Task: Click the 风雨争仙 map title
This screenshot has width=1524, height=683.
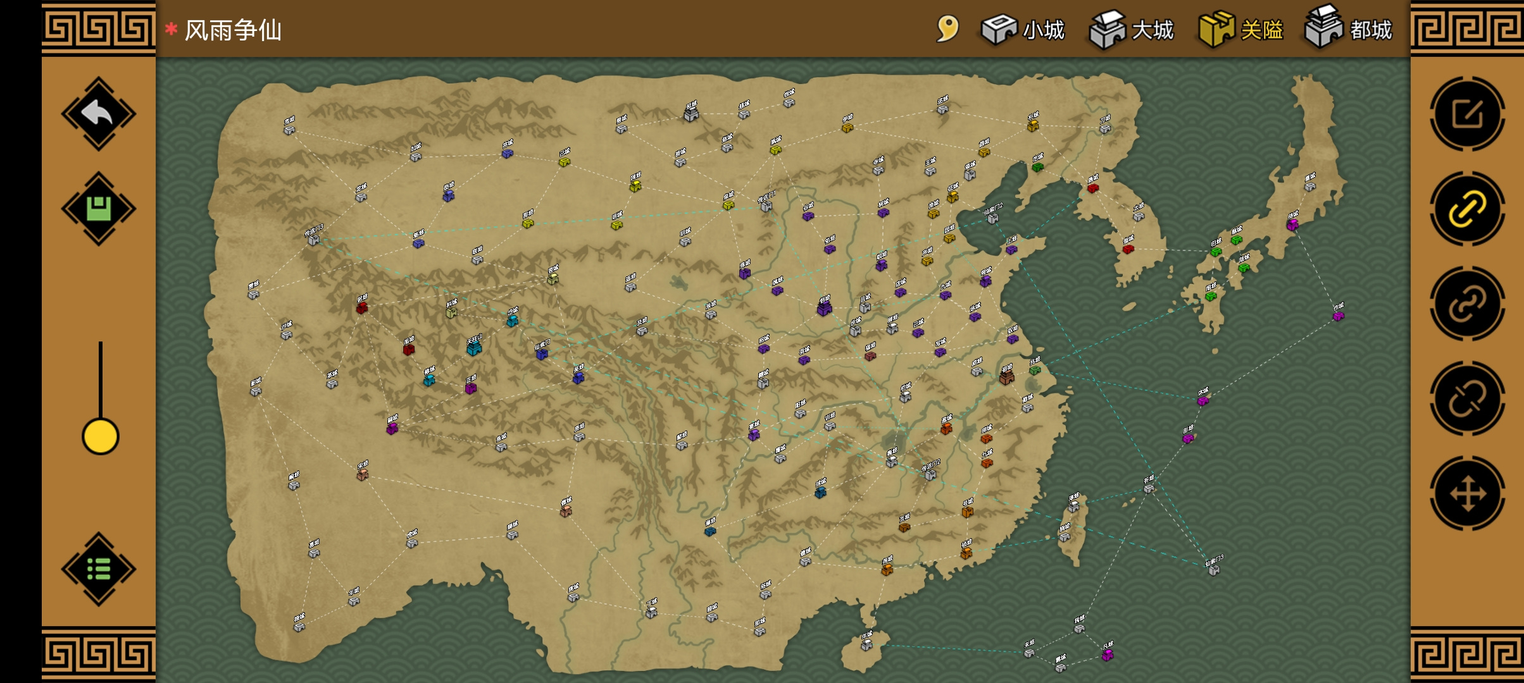Action: (233, 30)
